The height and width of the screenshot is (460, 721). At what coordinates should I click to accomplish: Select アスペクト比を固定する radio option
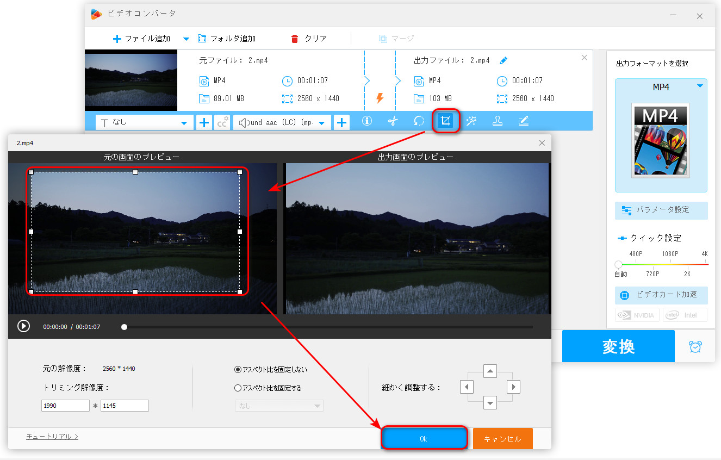coord(238,388)
